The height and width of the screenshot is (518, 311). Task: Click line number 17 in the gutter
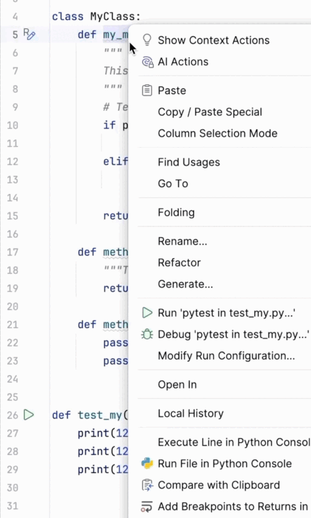click(13, 253)
